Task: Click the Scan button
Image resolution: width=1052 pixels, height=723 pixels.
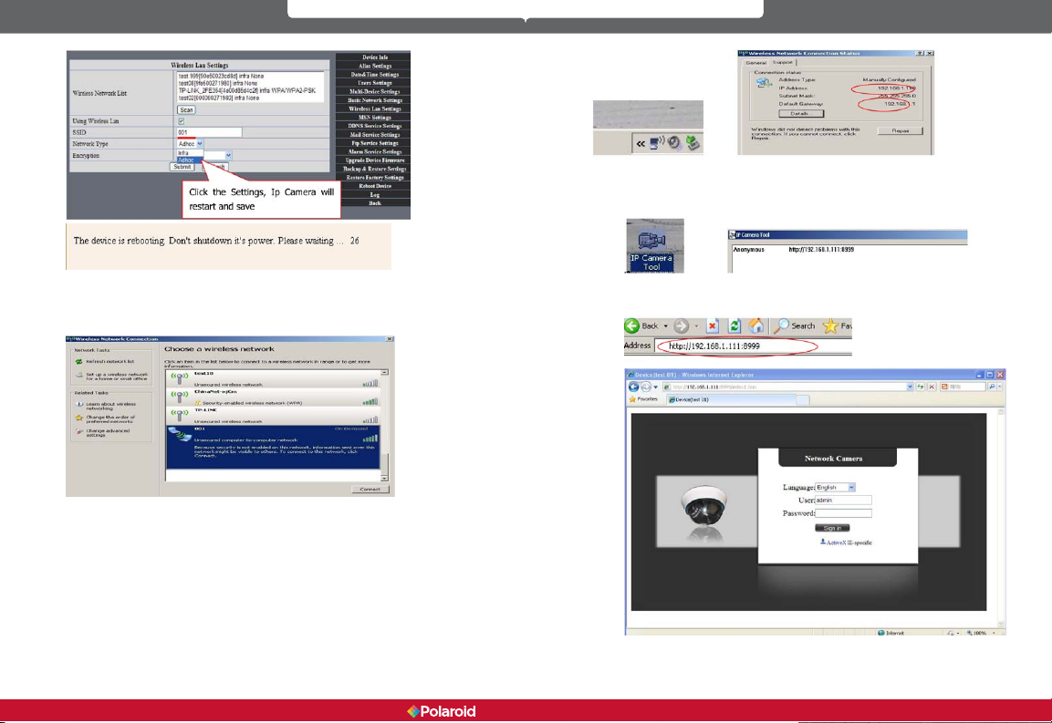Action: pos(186,110)
